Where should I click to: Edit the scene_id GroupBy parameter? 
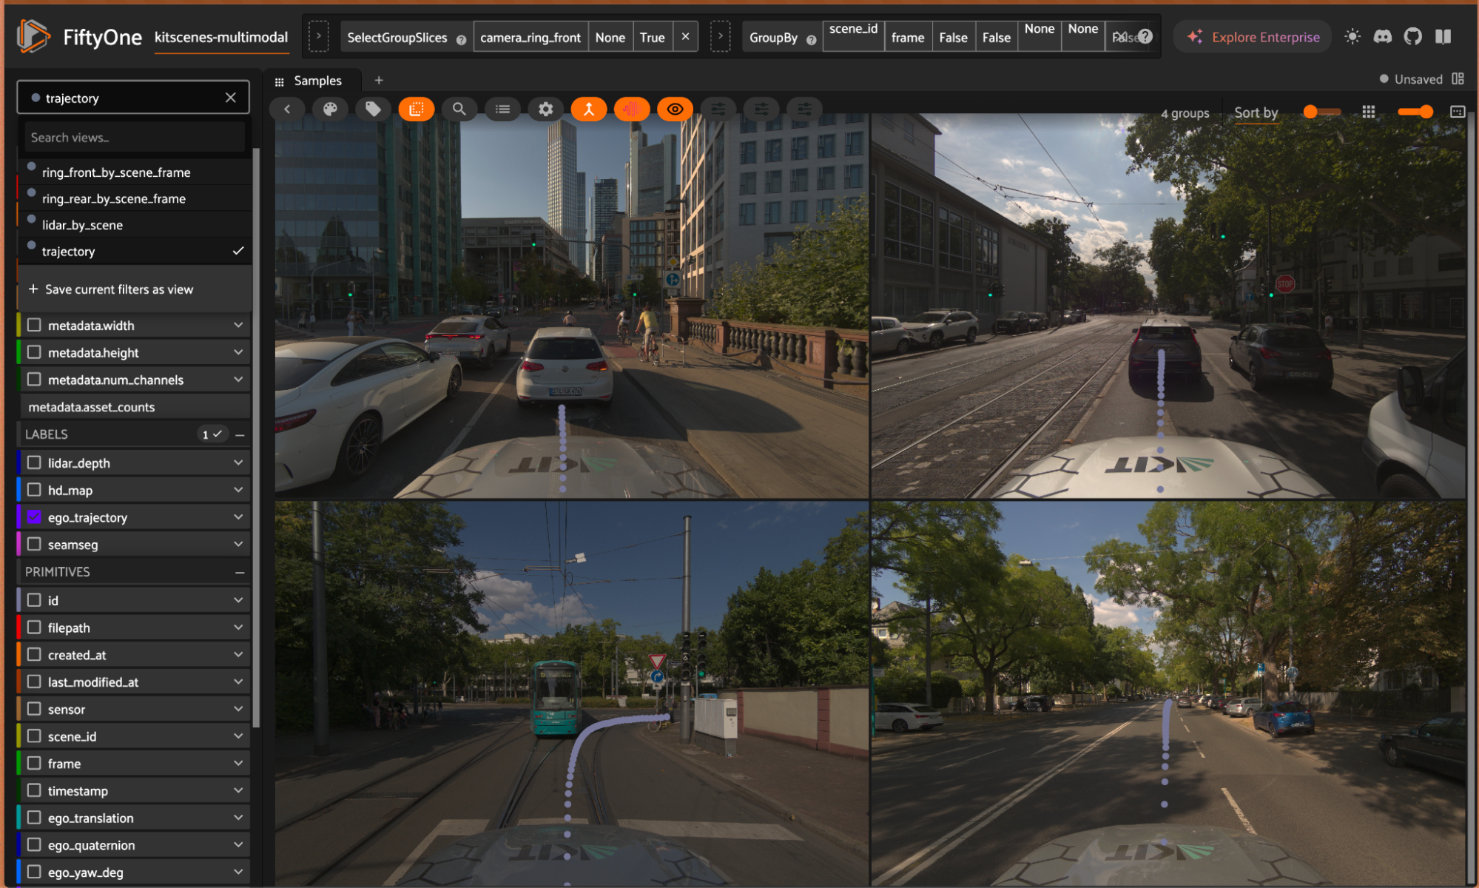(x=853, y=29)
